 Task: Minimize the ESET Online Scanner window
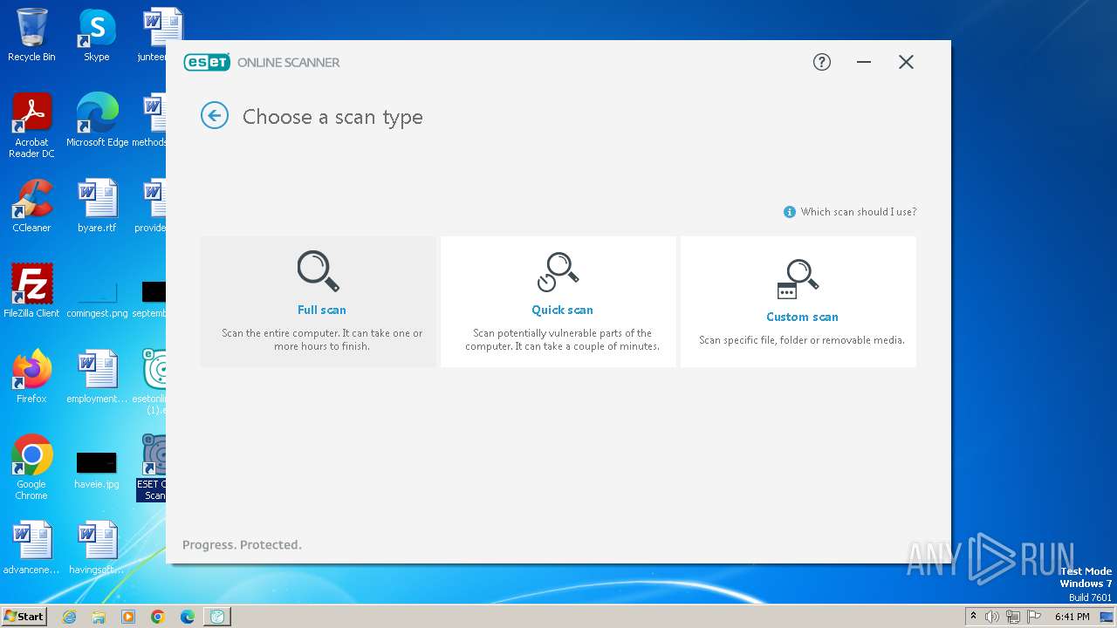point(864,62)
